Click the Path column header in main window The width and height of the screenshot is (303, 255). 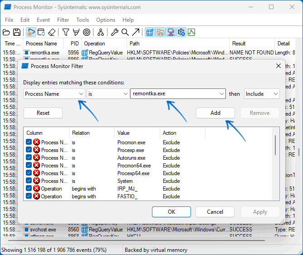[x=178, y=44]
